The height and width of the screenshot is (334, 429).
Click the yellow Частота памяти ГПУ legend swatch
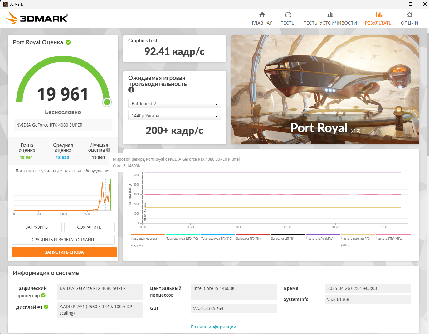click(x=358, y=234)
